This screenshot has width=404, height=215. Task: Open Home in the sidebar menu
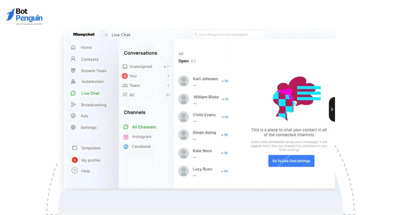(x=86, y=48)
